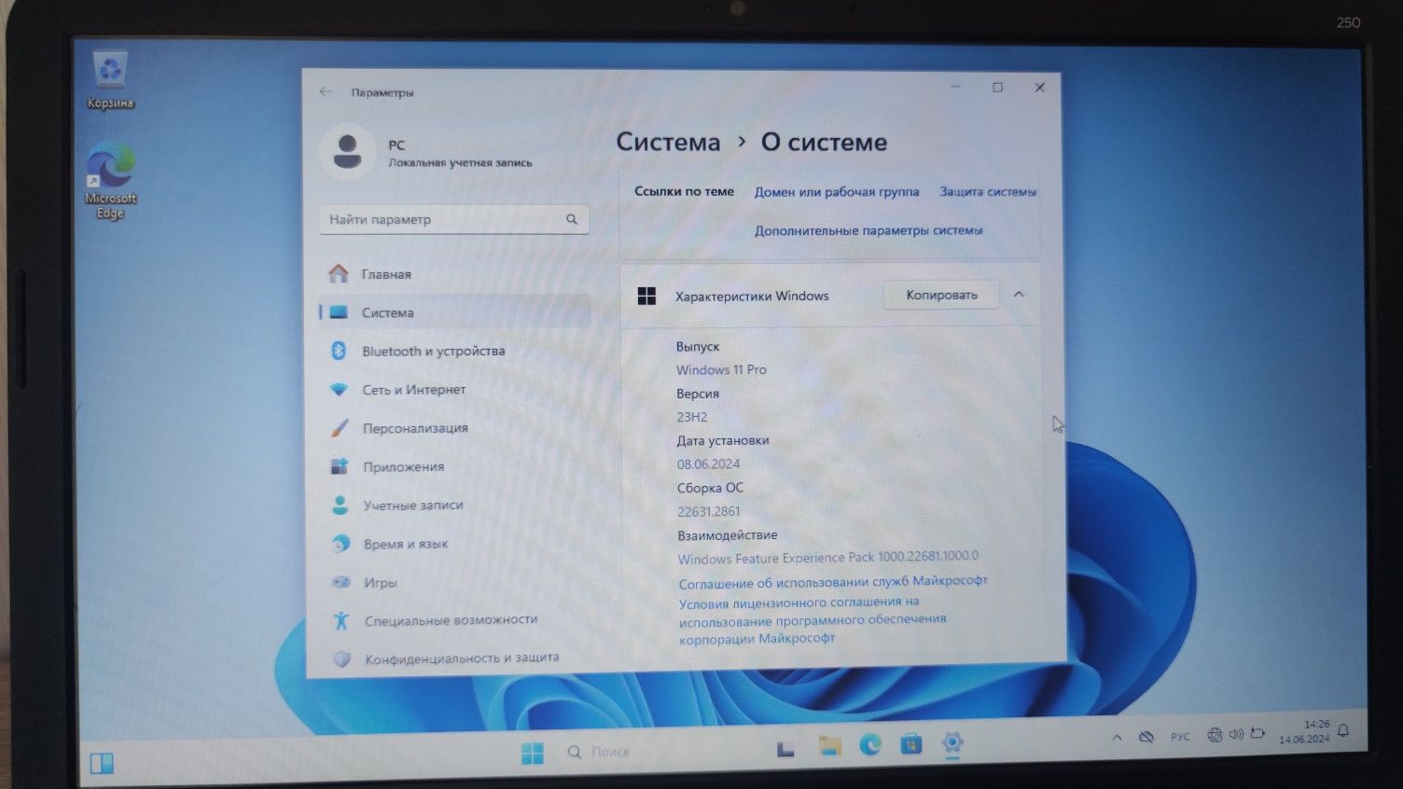Screen dimensions: 1403x789
Task: Click the network globe tray icon
Action: (x=1215, y=735)
